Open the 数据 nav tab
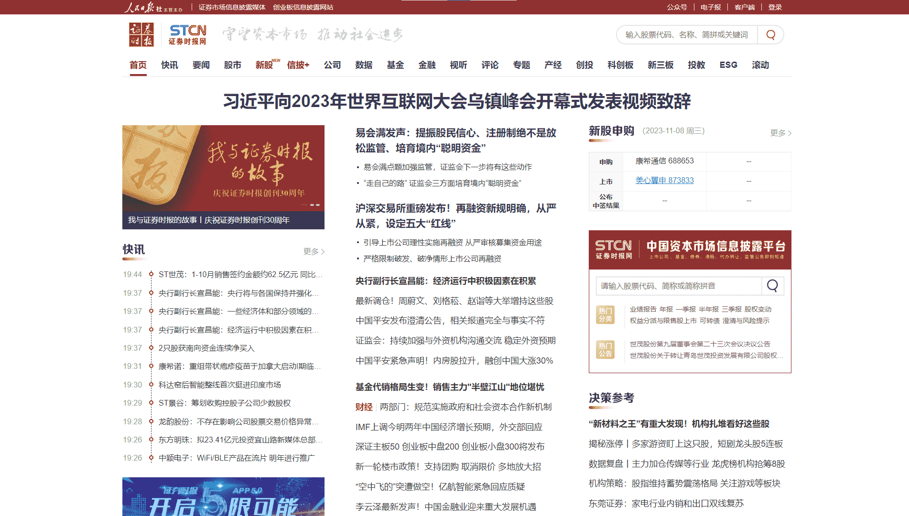Image resolution: width=909 pixels, height=516 pixels. pos(364,65)
